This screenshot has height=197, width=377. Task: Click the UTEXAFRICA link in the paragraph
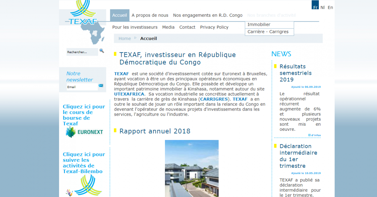point(129,94)
